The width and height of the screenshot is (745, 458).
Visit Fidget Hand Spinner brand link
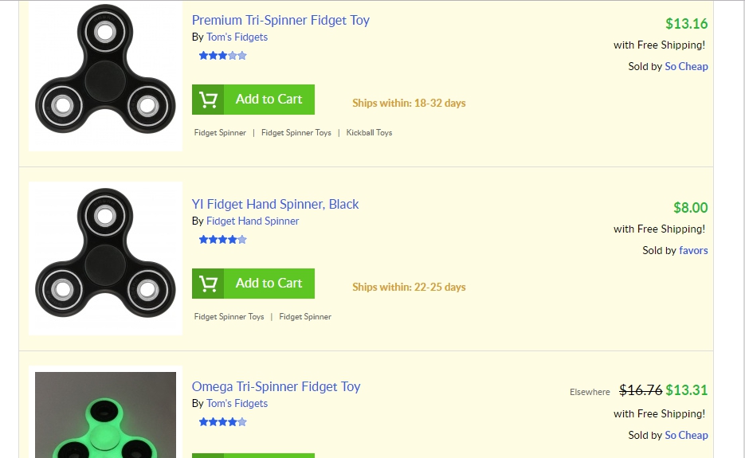(253, 221)
